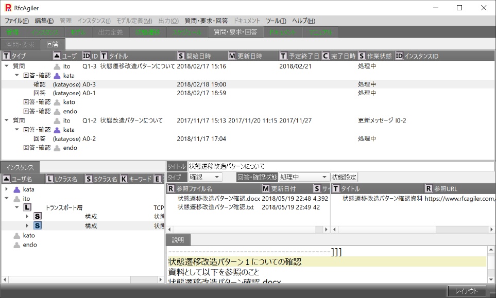Click the instance ID column icon

click(x=399, y=56)
